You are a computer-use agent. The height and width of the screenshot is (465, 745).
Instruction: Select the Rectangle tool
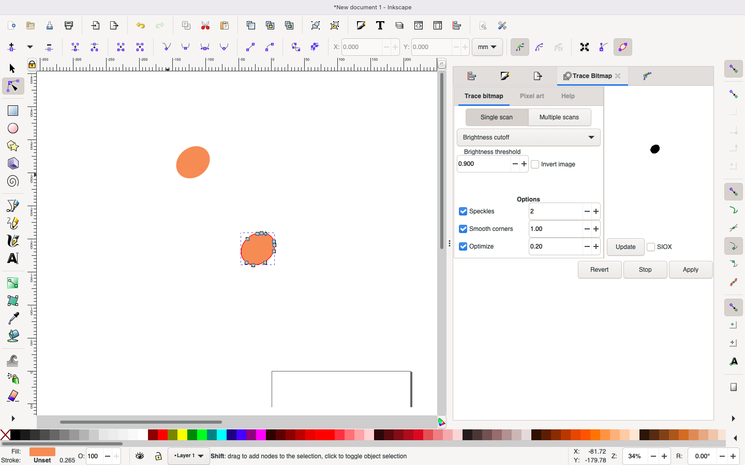[x=12, y=110]
